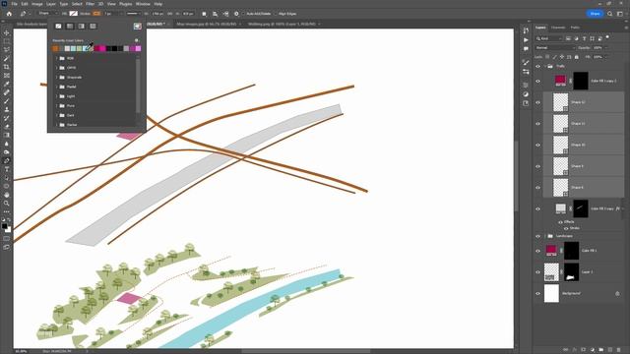Open the color picker in the stroke popup

pyautogui.click(x=138, y=27)
